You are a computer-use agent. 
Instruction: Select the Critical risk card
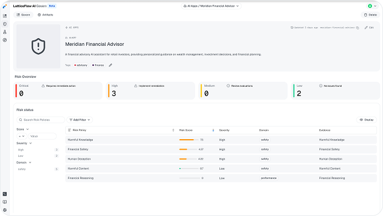(58, 91)
